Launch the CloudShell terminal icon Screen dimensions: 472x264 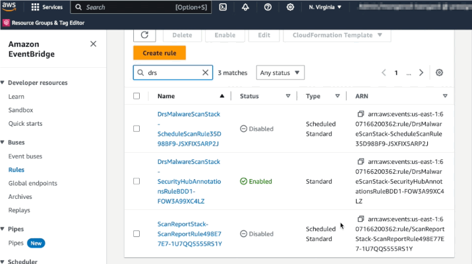pyautogui.click(x=223, y=7)
